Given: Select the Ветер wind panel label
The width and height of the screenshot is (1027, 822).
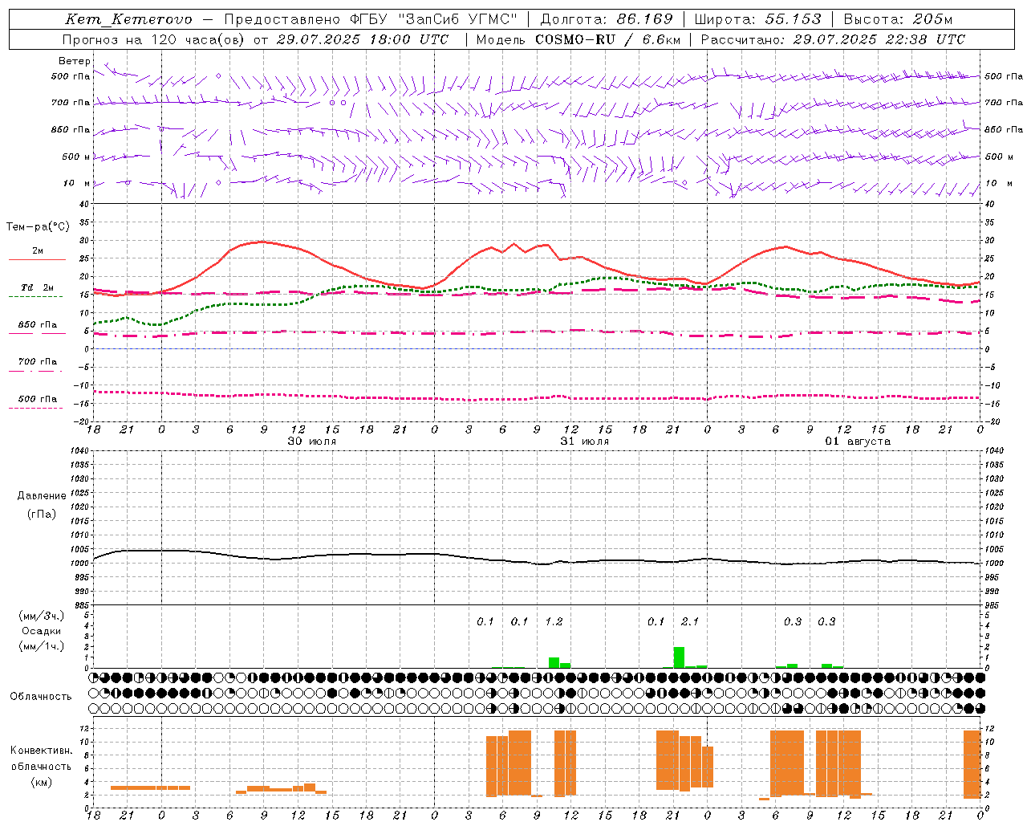Looking at the screenshot, I should [x=74, y=61].
